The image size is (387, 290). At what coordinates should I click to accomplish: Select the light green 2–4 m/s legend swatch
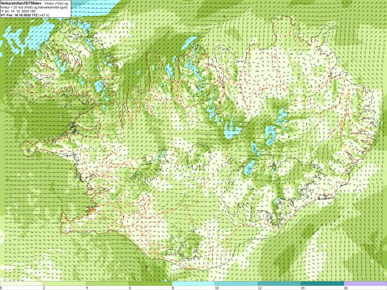pos(64,284)
